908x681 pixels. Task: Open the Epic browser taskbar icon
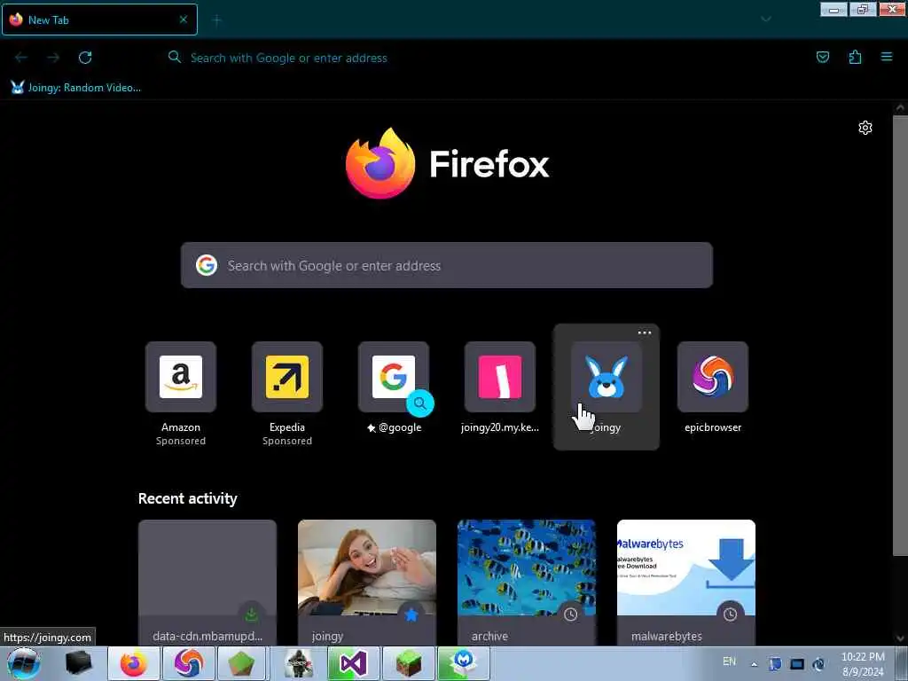pyautogui.click(x=188, y=663)
